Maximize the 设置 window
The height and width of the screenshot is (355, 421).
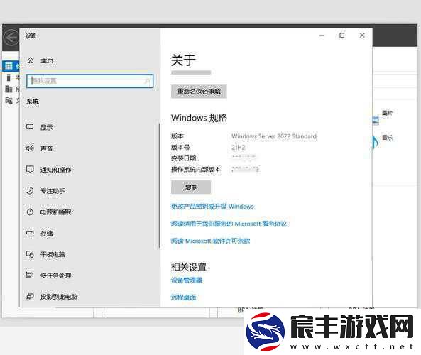coord(341,35)
